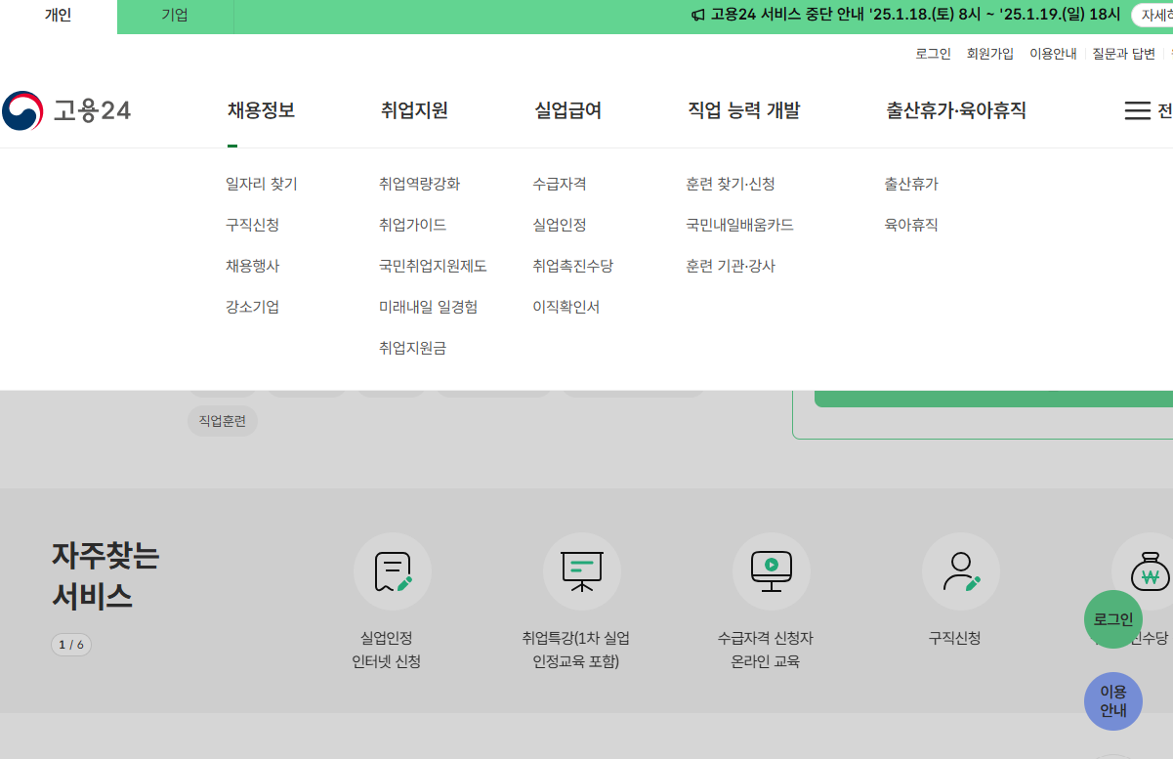
Task: Click the purple 이용안내 floating circle
Action: pyautogui.click(x=1112, y=701)
